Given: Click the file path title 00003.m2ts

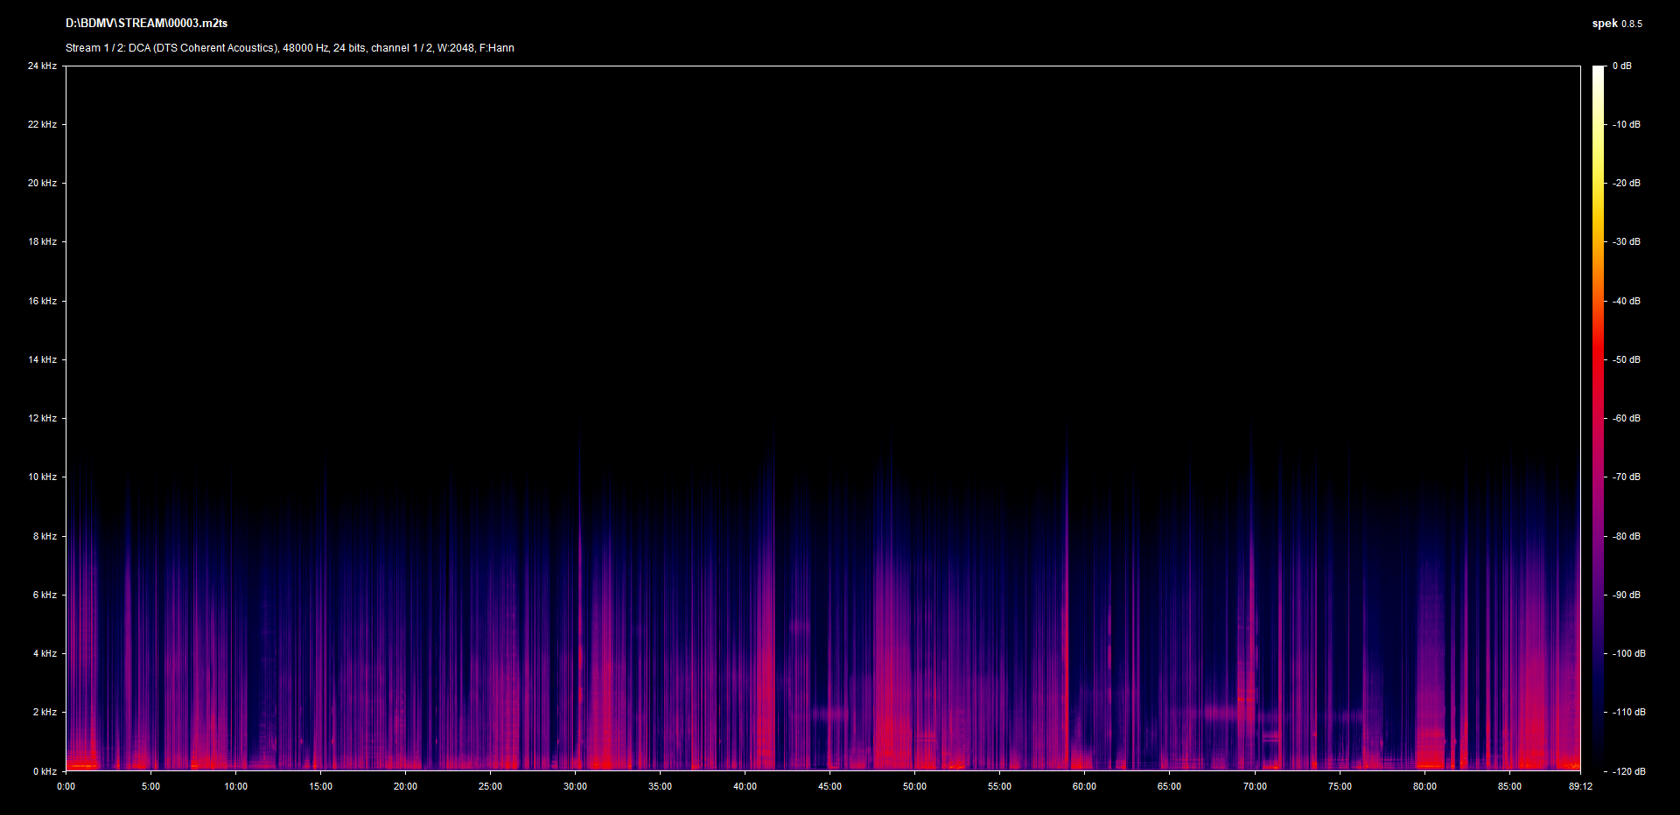Looking at the screenshot, I should point(146,24).
